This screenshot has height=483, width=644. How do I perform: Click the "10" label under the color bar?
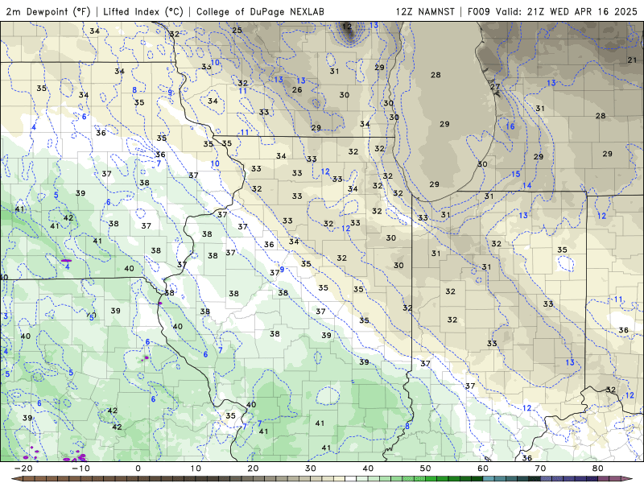coord(196,469)
